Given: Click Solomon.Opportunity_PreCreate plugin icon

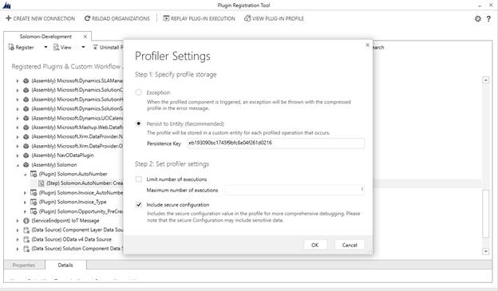Looking at the screenshot, I should tap(34, 211).
